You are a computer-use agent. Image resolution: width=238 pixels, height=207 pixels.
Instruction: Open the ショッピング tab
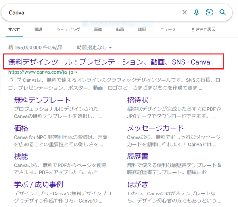68,29
